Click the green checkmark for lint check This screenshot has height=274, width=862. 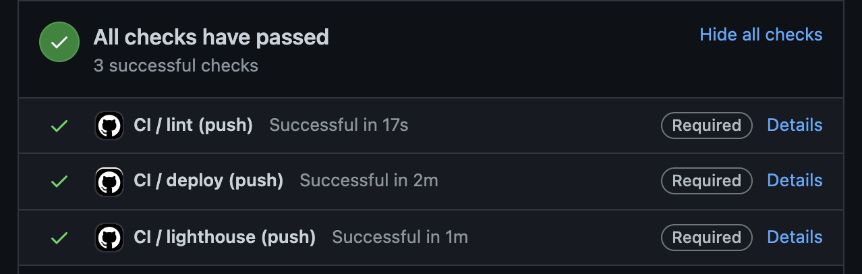pyautogui.click(x=60, y=126)
